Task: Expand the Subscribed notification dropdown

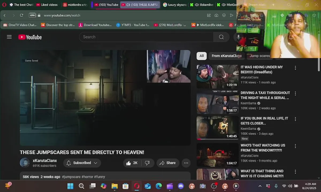Action: [x=82, y=163]
